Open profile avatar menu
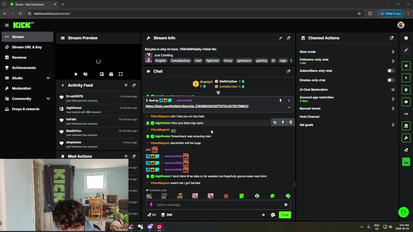The height and width of the screenshot is (232, 413). coord(401,25)
